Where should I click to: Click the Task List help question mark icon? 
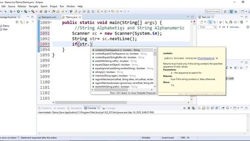248,27
